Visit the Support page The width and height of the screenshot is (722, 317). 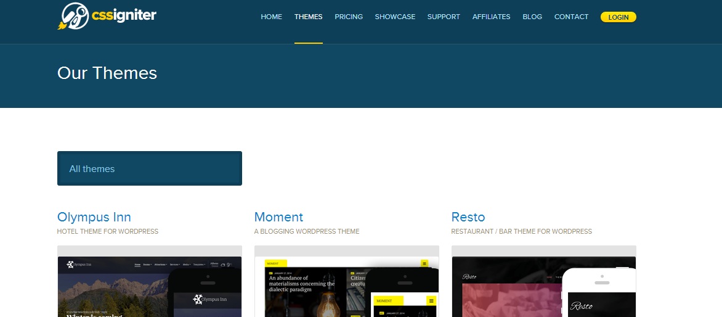[444, 17]
